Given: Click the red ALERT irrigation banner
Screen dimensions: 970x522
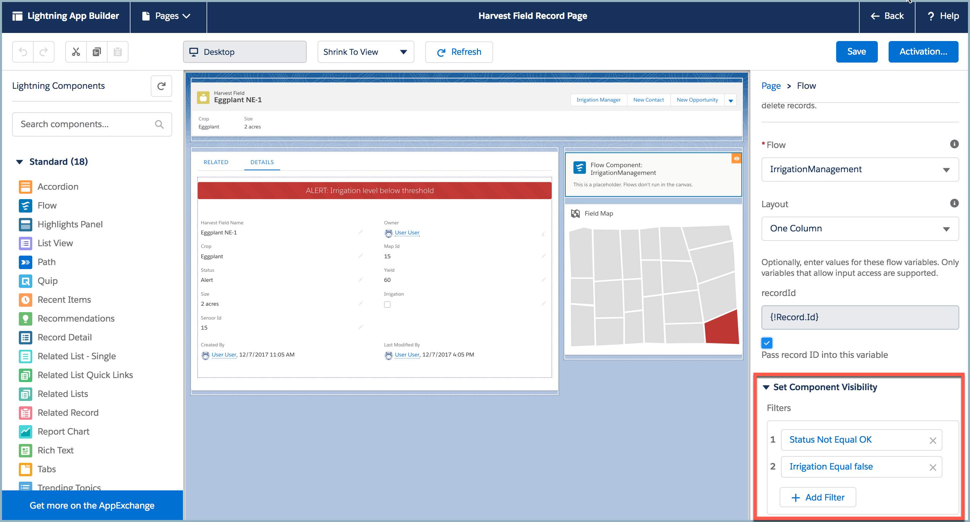Looking at the screenshot, I should tap(374, 191).
